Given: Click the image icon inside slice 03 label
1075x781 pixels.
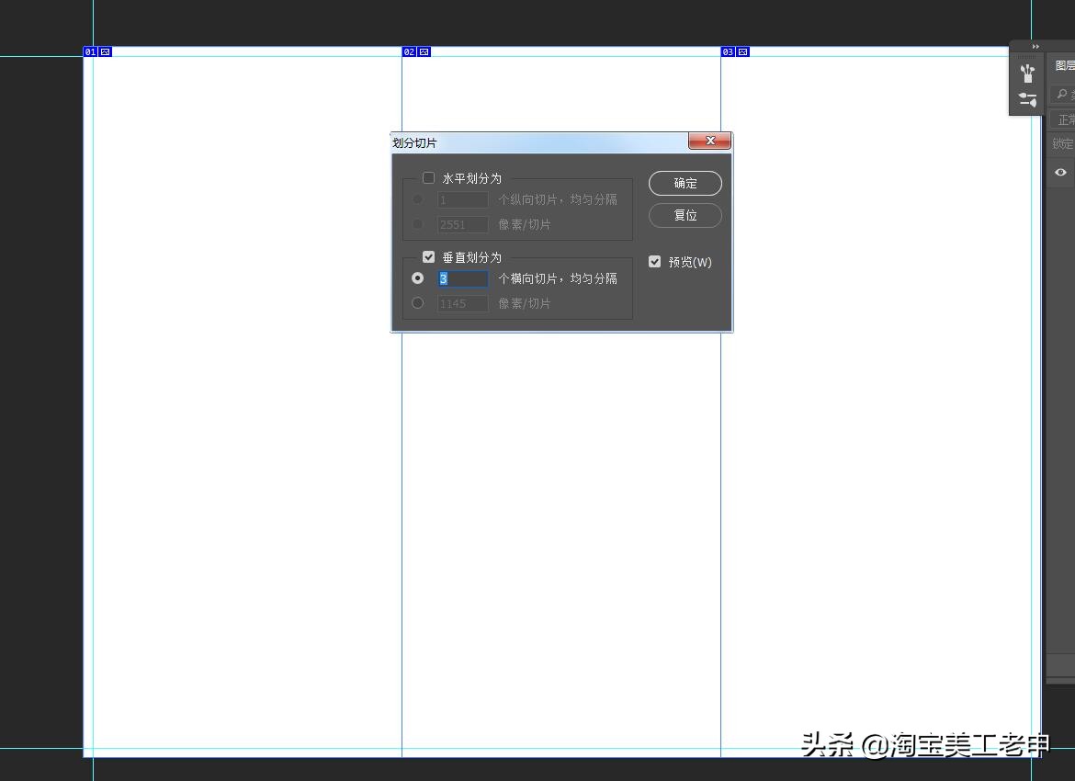Looking at the screenshot, I should point(741,51).
